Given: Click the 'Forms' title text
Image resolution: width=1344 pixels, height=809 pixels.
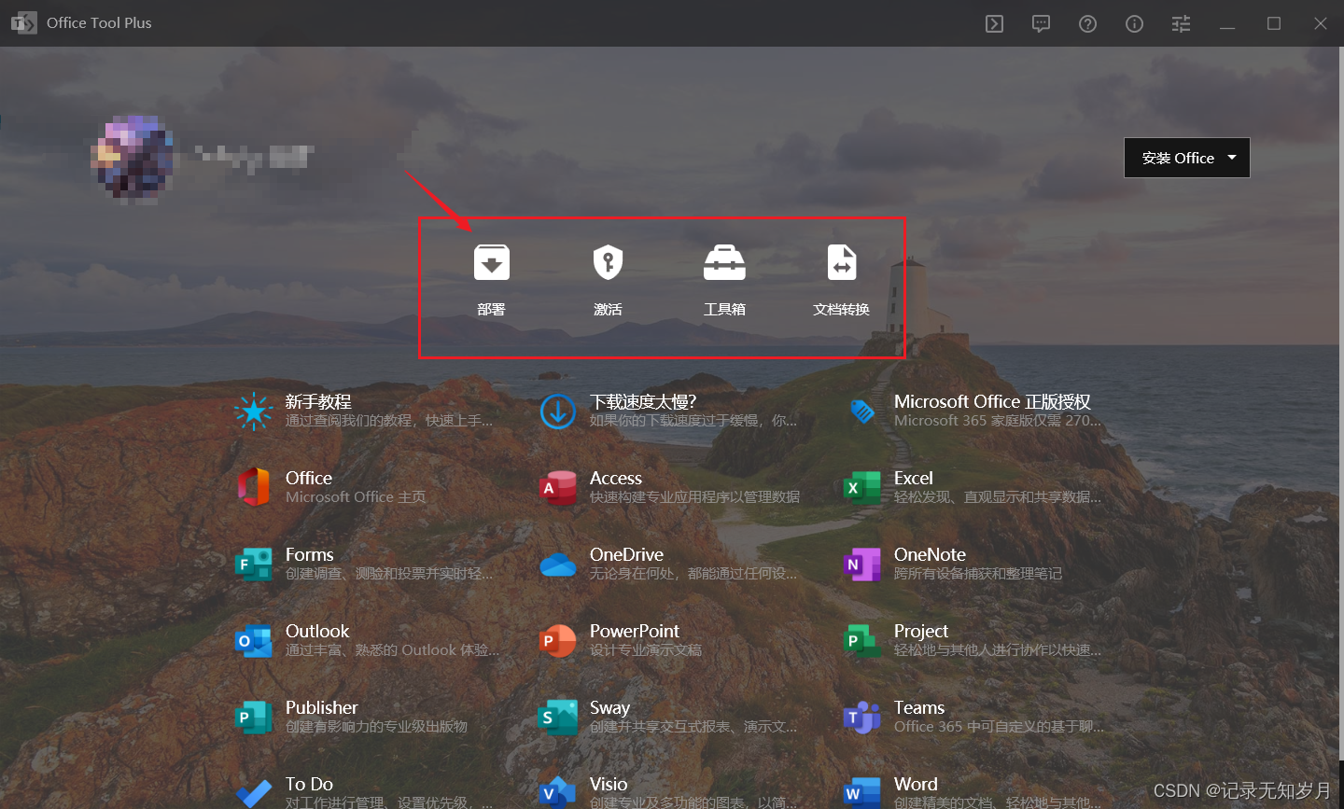Looking at the screenshot, I should 310,554.
